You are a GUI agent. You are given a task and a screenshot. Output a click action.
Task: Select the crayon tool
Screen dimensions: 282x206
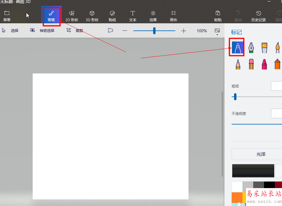click(264, 64)
